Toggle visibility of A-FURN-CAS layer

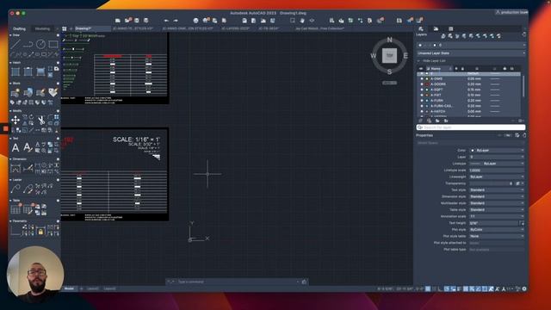click(422, 106)
